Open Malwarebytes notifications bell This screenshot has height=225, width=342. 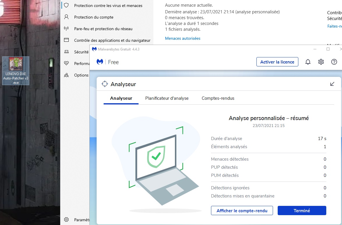[308, 62]
